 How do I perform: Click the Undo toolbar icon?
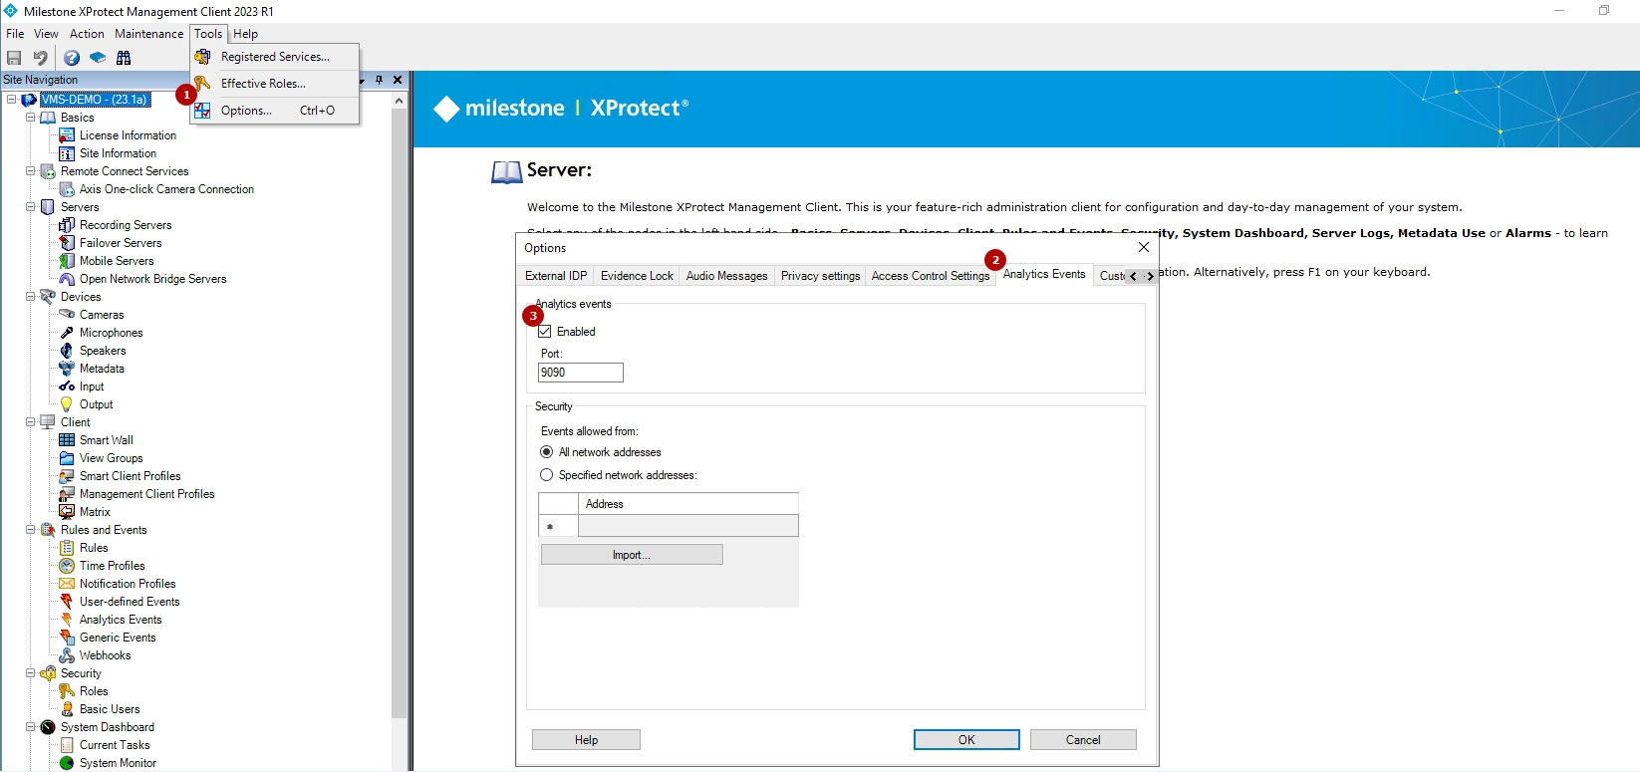pos(40,58)
